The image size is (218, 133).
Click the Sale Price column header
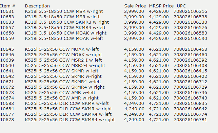[135, 6]
